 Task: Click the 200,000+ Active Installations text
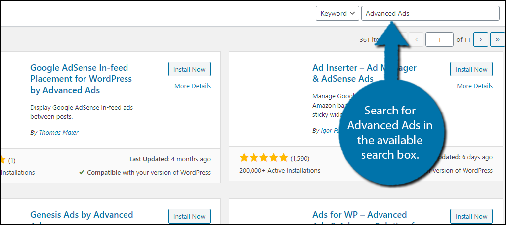coord(280,171)
